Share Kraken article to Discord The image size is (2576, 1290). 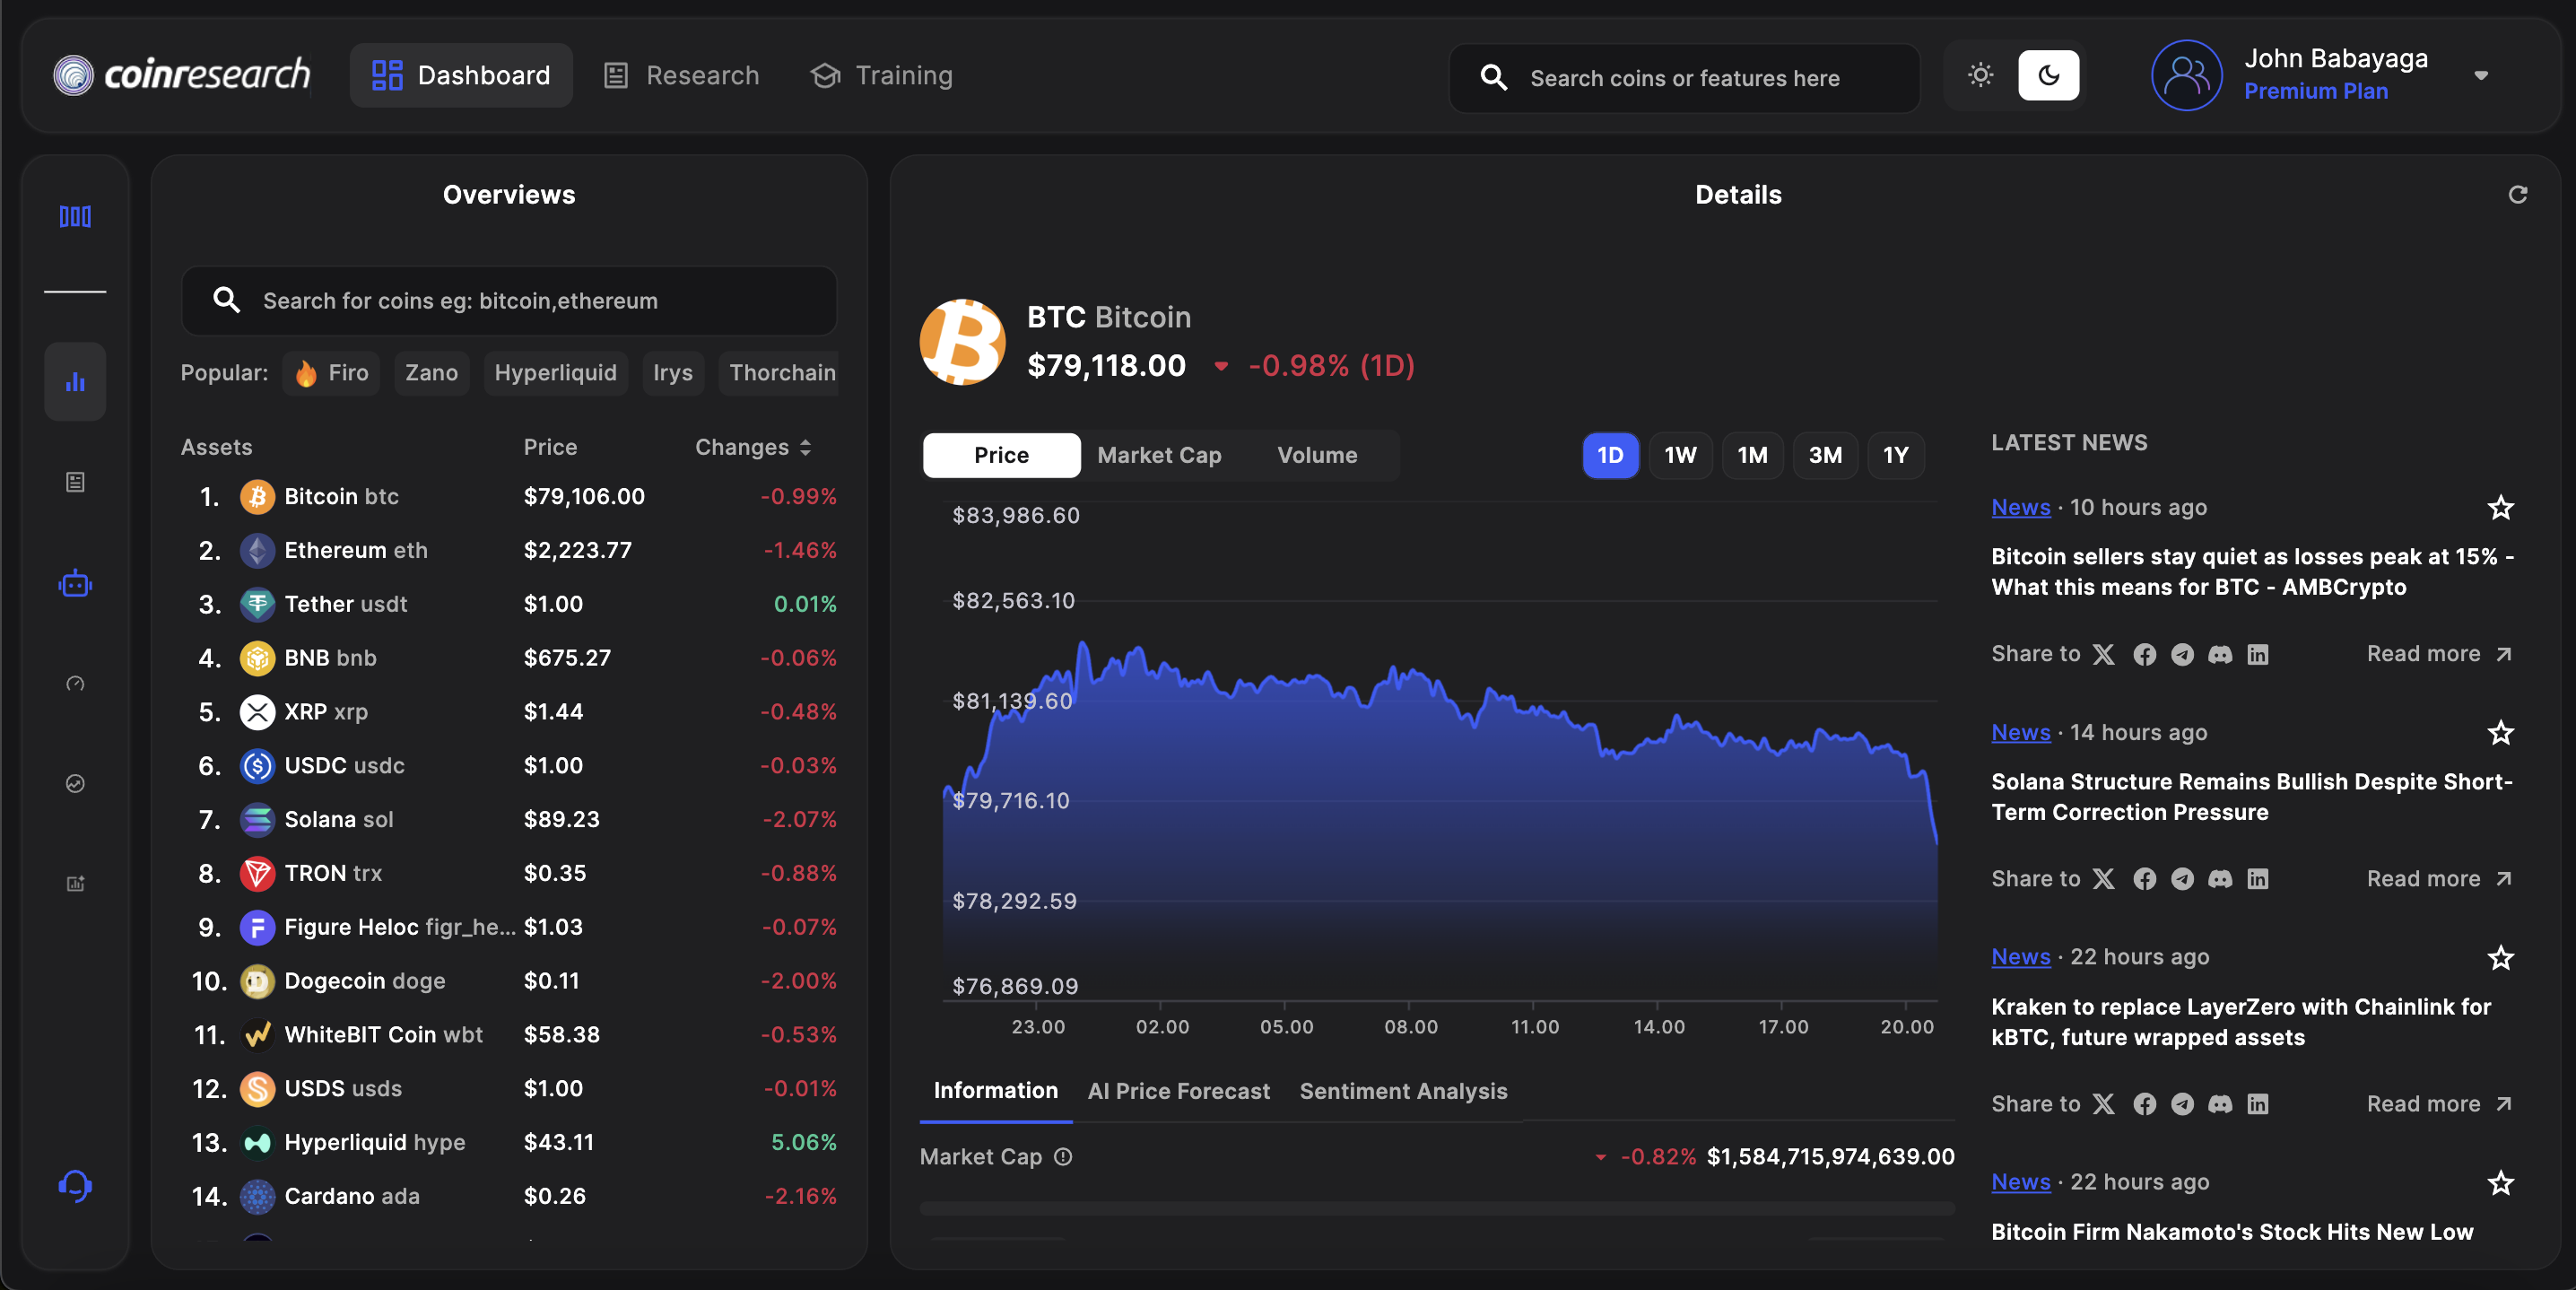point(2220,1104)
